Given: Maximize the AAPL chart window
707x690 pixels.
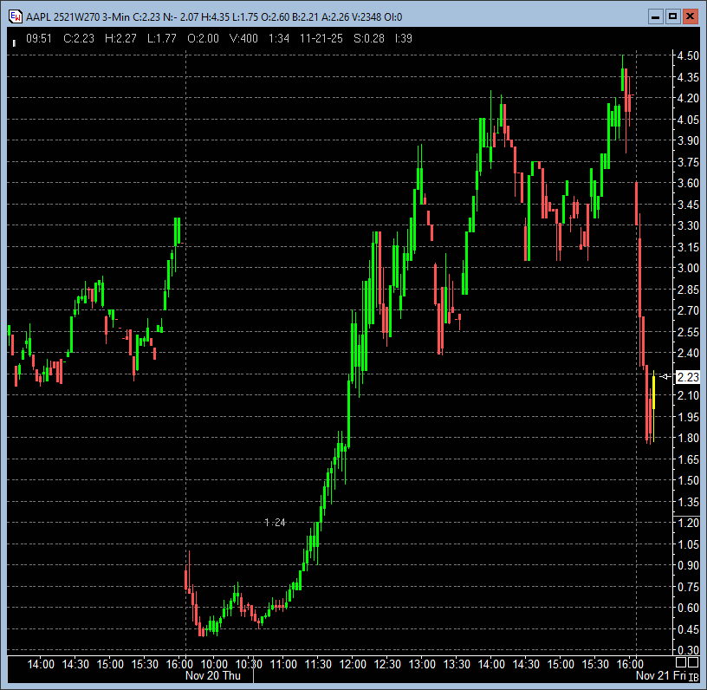Looking at the screenshot, I should (x=672, y=16).
